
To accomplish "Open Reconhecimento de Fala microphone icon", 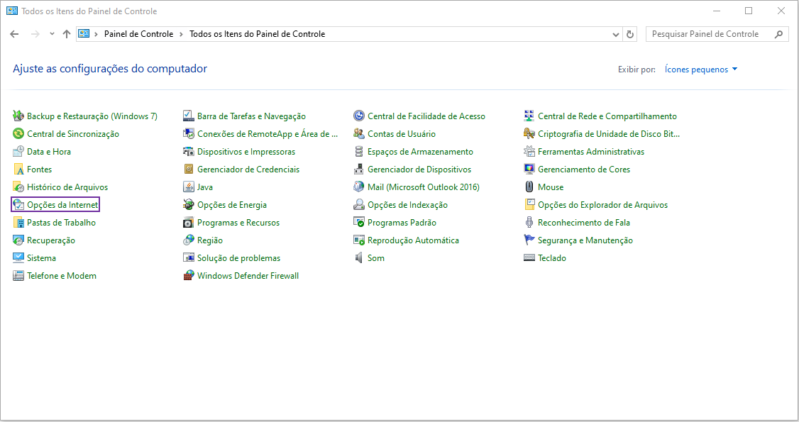I will tap(529, 223).
